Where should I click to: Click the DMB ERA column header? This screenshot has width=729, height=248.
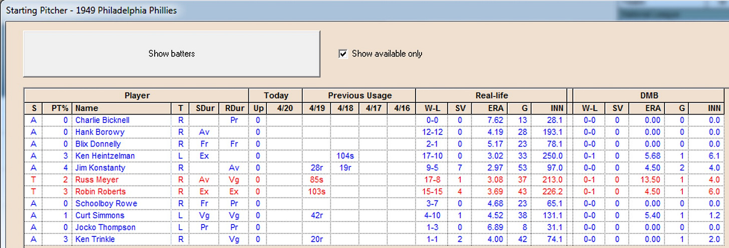click(x=648, y=108)
